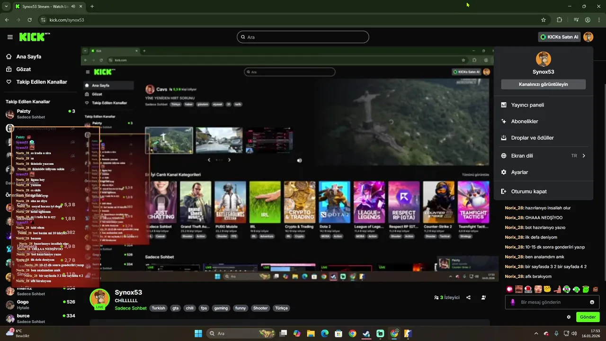Expand Ekran dili language submenu
Viewport: 606px width, 341px height.
point(544,156)
